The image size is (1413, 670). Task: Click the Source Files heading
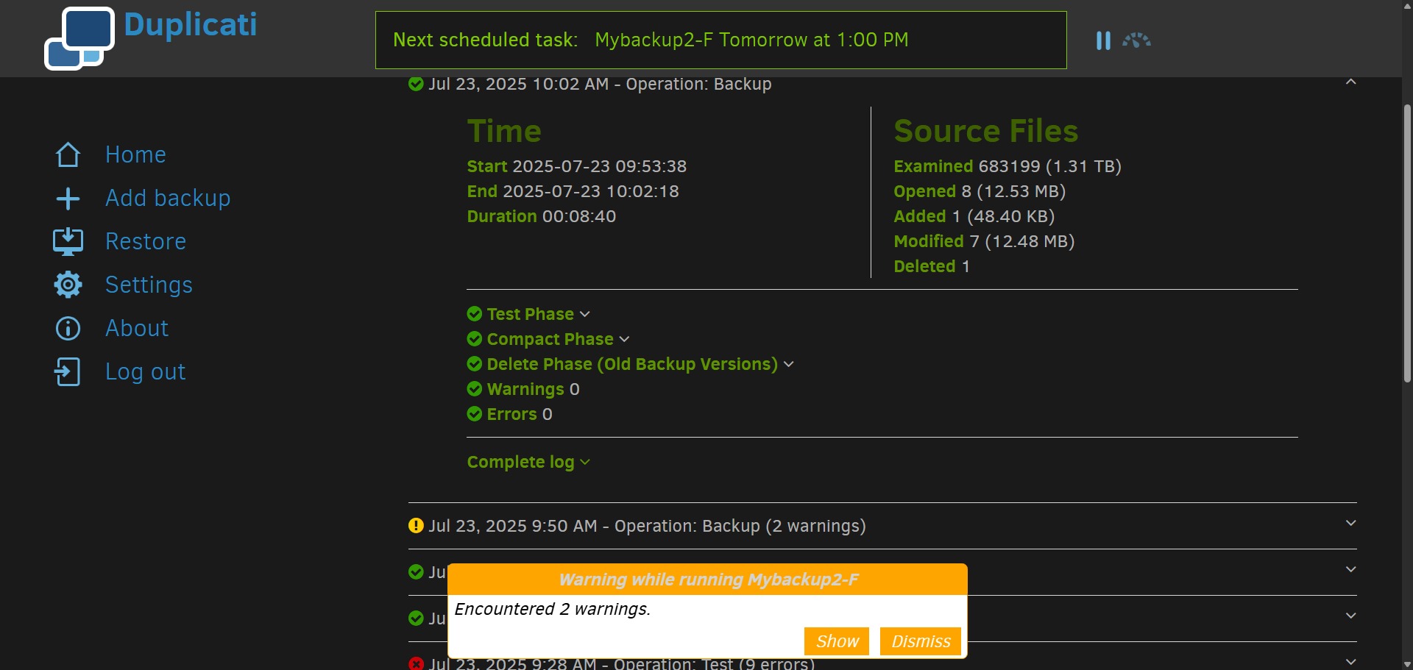pyautogui.click(x=985, y=132)
